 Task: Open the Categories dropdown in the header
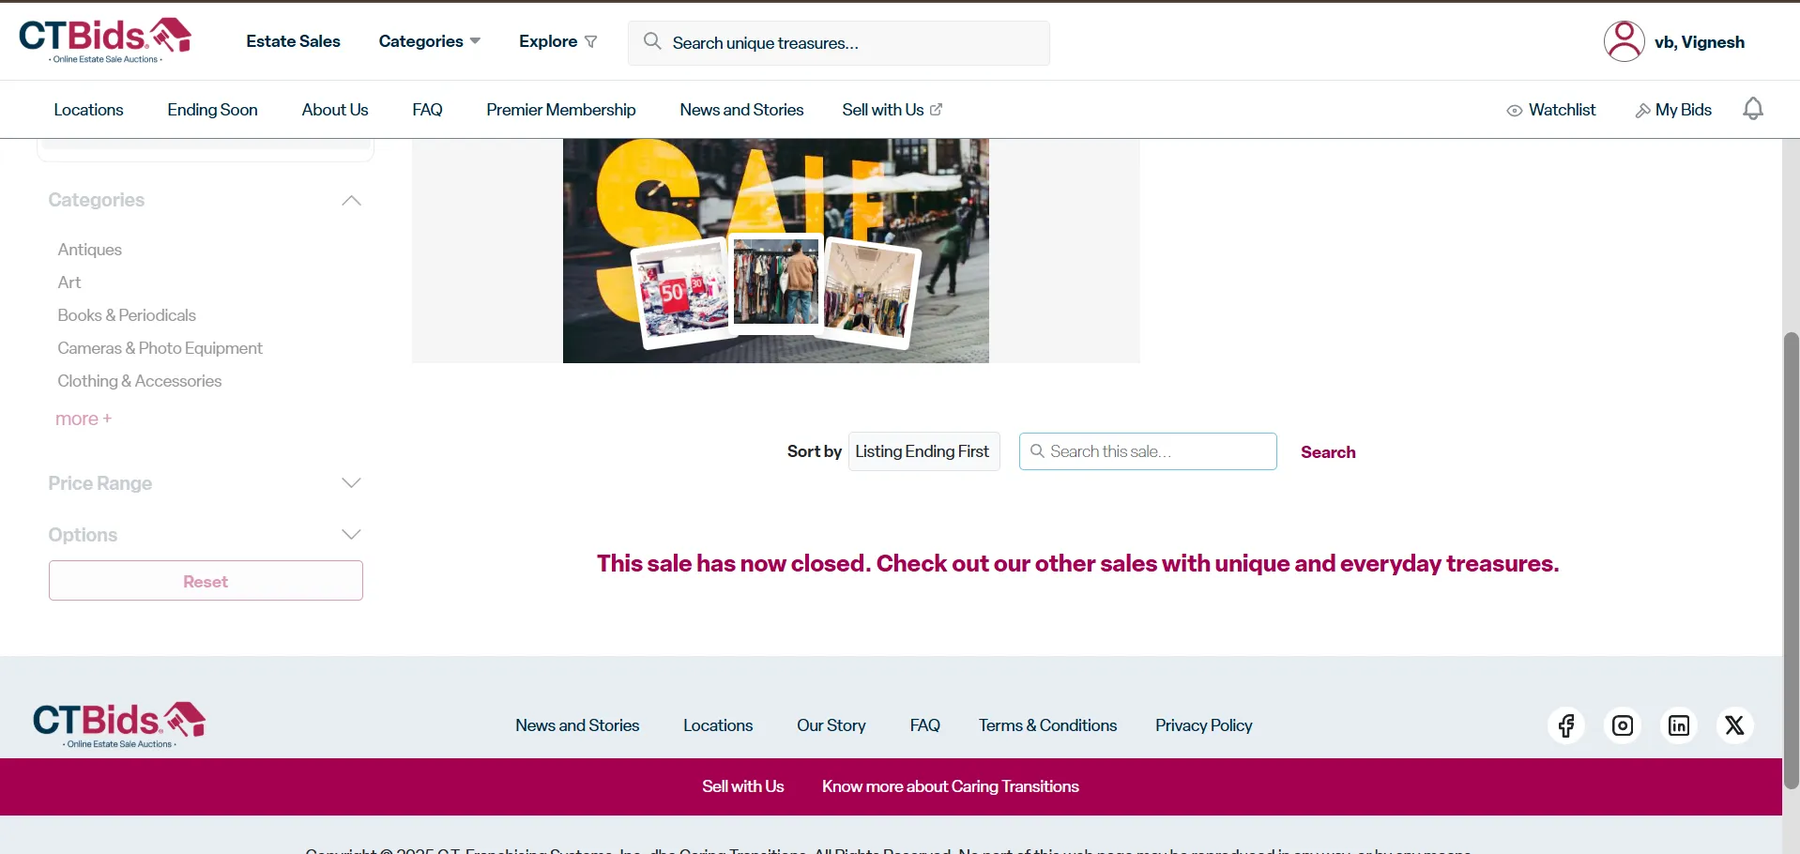[x=429, y=41]
